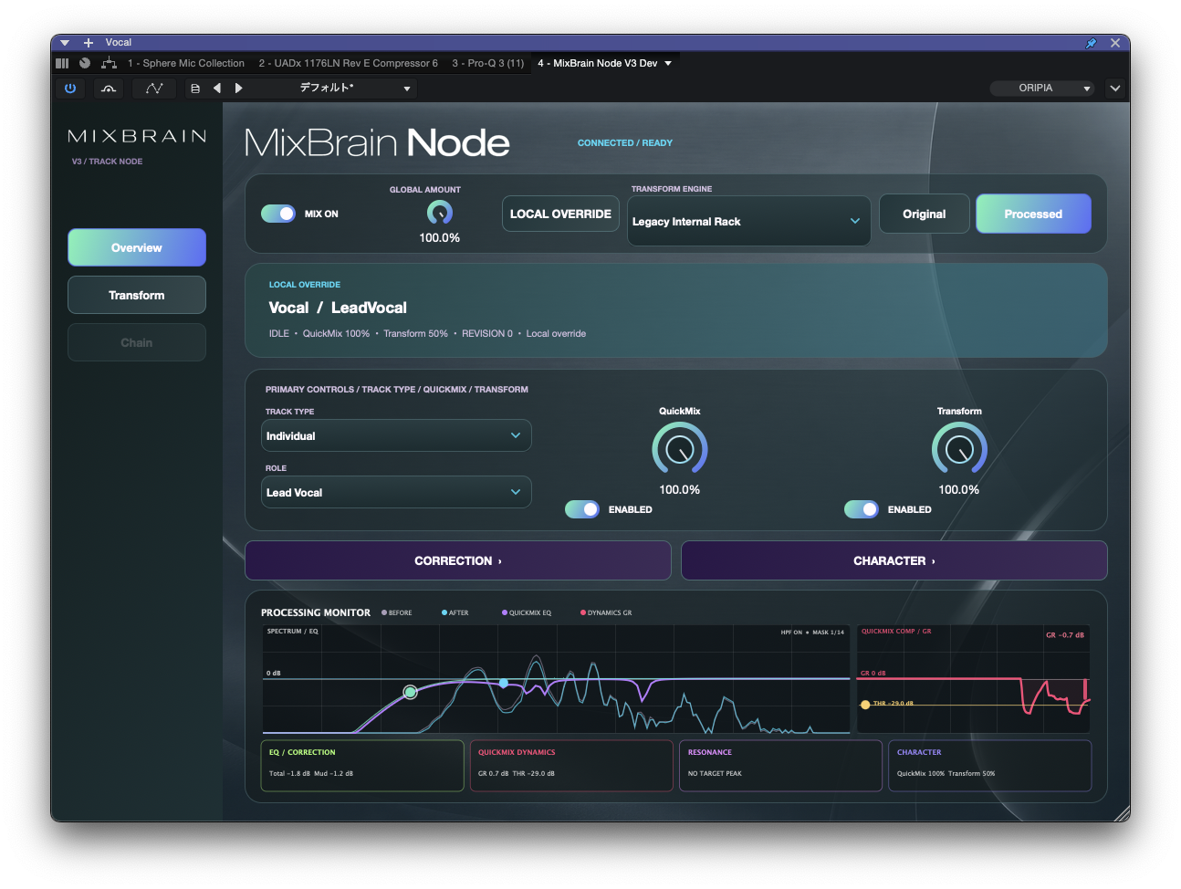Click the yellow threshold handle
The width and height of the screenshot is (1181, 889).
coord(865,705)
